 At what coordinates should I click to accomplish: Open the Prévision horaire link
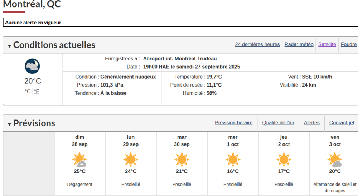coord(233,123)
